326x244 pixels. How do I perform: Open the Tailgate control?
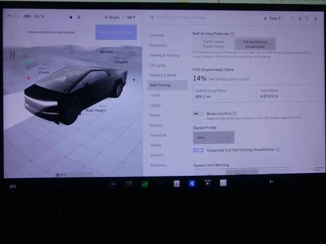tap(121, 62)
